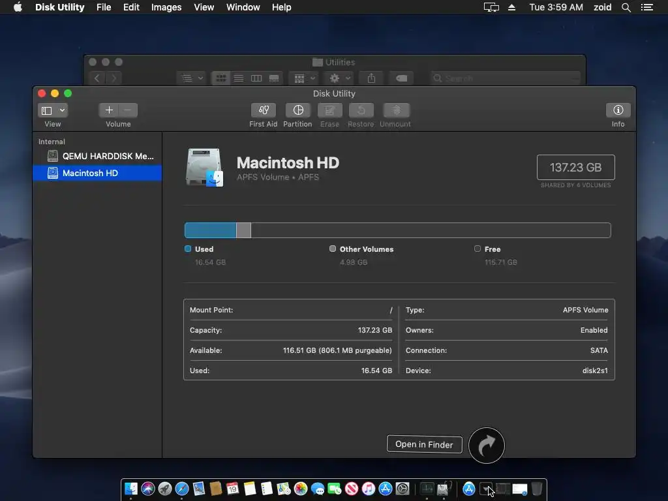Add a volume with the plus button

(x=109, y=110)
